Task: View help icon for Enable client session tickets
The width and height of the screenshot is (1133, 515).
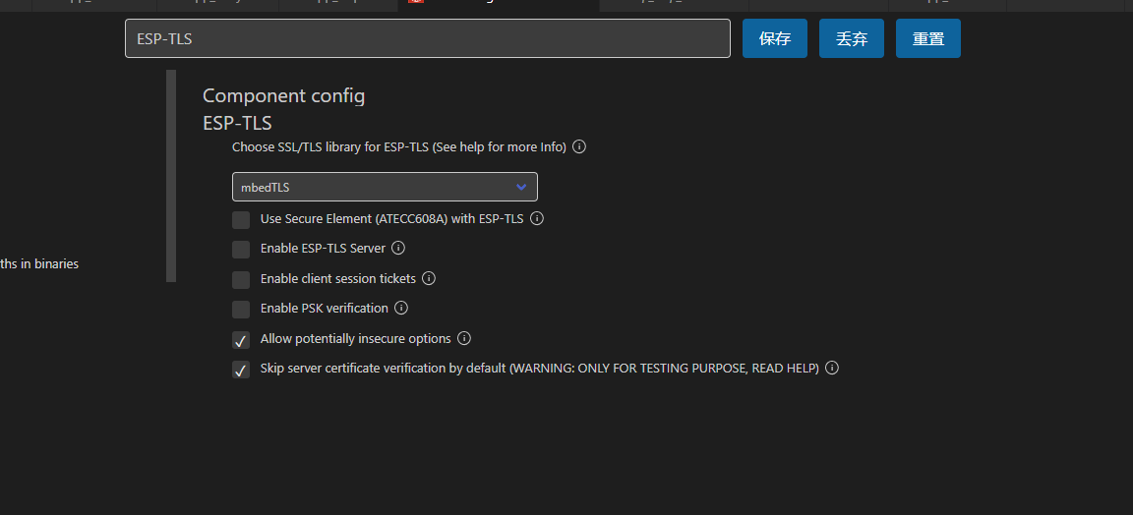Action: (429, 278)
